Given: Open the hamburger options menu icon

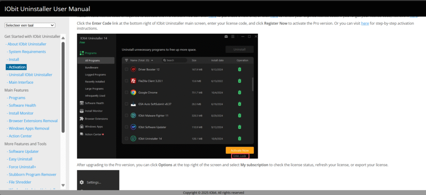Looking at the screenshot, I should coord(233,36).
